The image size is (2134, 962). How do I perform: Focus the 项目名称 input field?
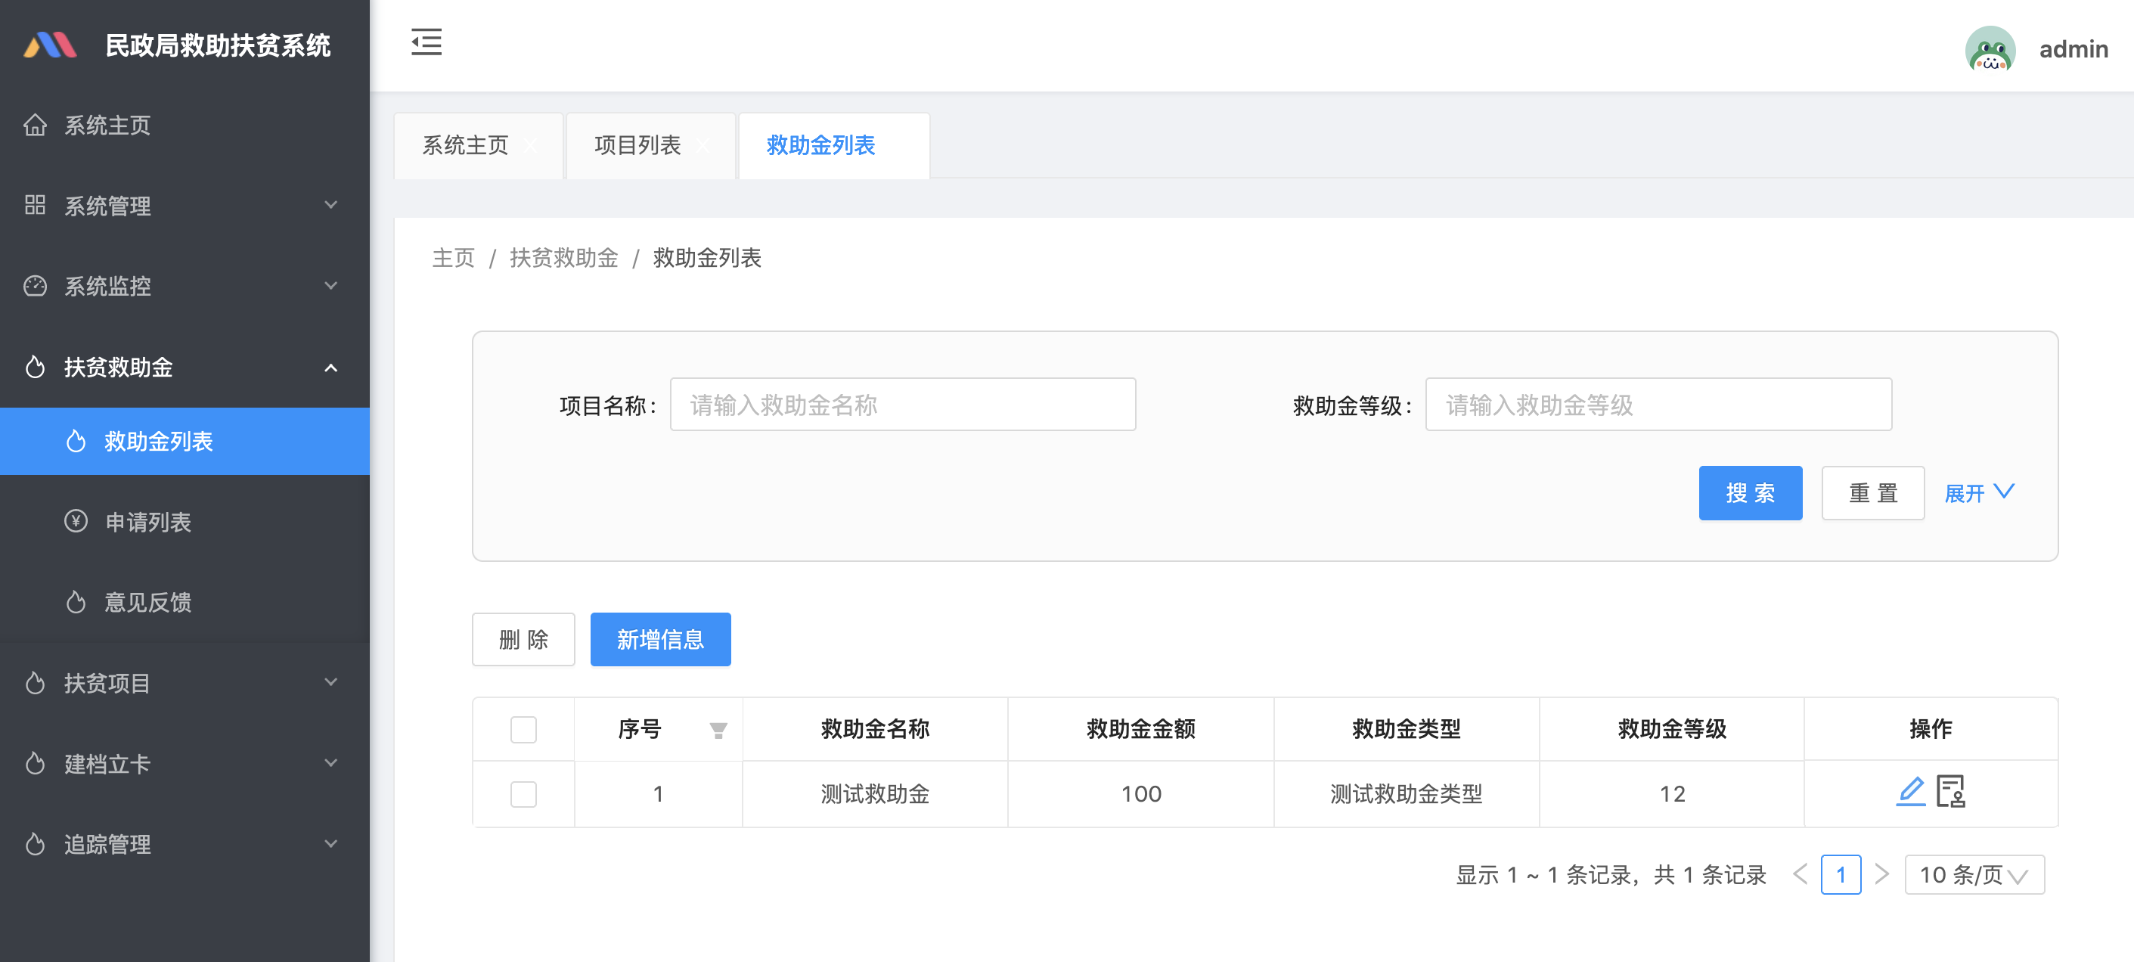pos(903,405)
